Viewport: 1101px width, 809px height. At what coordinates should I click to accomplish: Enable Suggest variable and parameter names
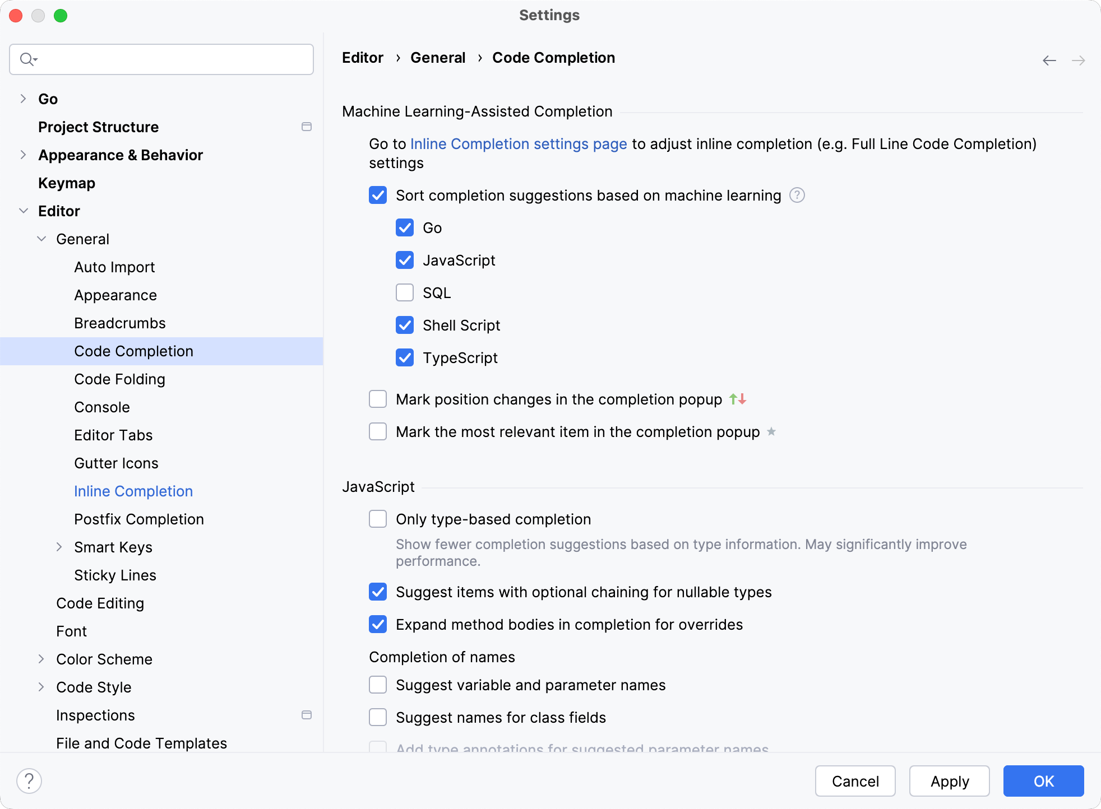coord(378,685)
